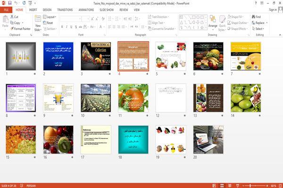This screenshot has height=188, width=283.
Task: Select the Format Painter brush
Action: (20, 29)
